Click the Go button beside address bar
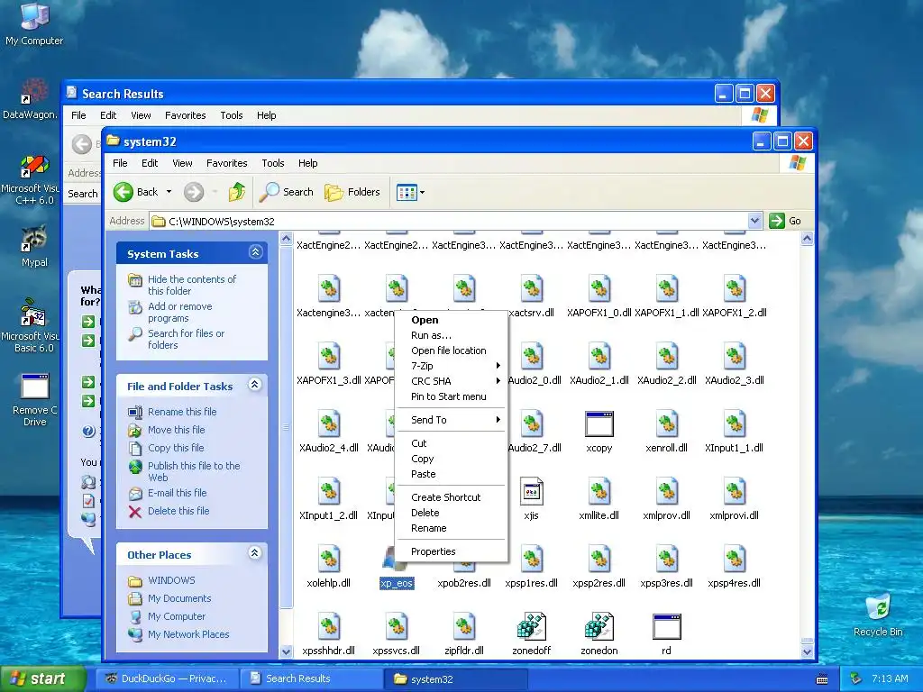The height and width of the screenshot is (692, 923). coord(785,221)
